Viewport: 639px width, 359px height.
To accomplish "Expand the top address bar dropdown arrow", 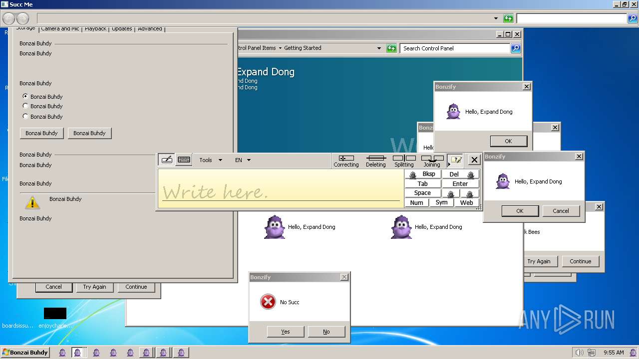I will (496, 18).
